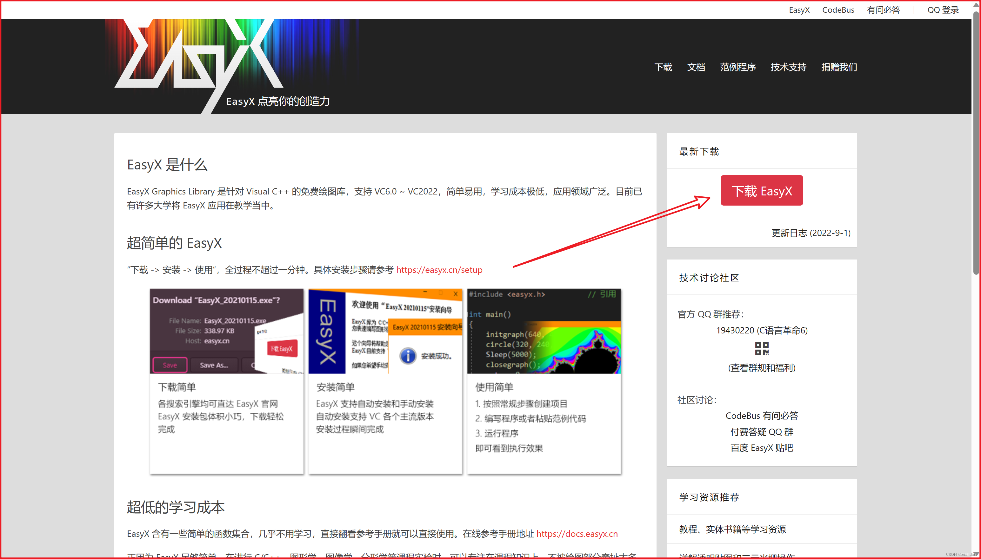Click the installer wizard screenshot thumbnail
981x559 pixels.
pyautogui.click(x=385, y=331)
